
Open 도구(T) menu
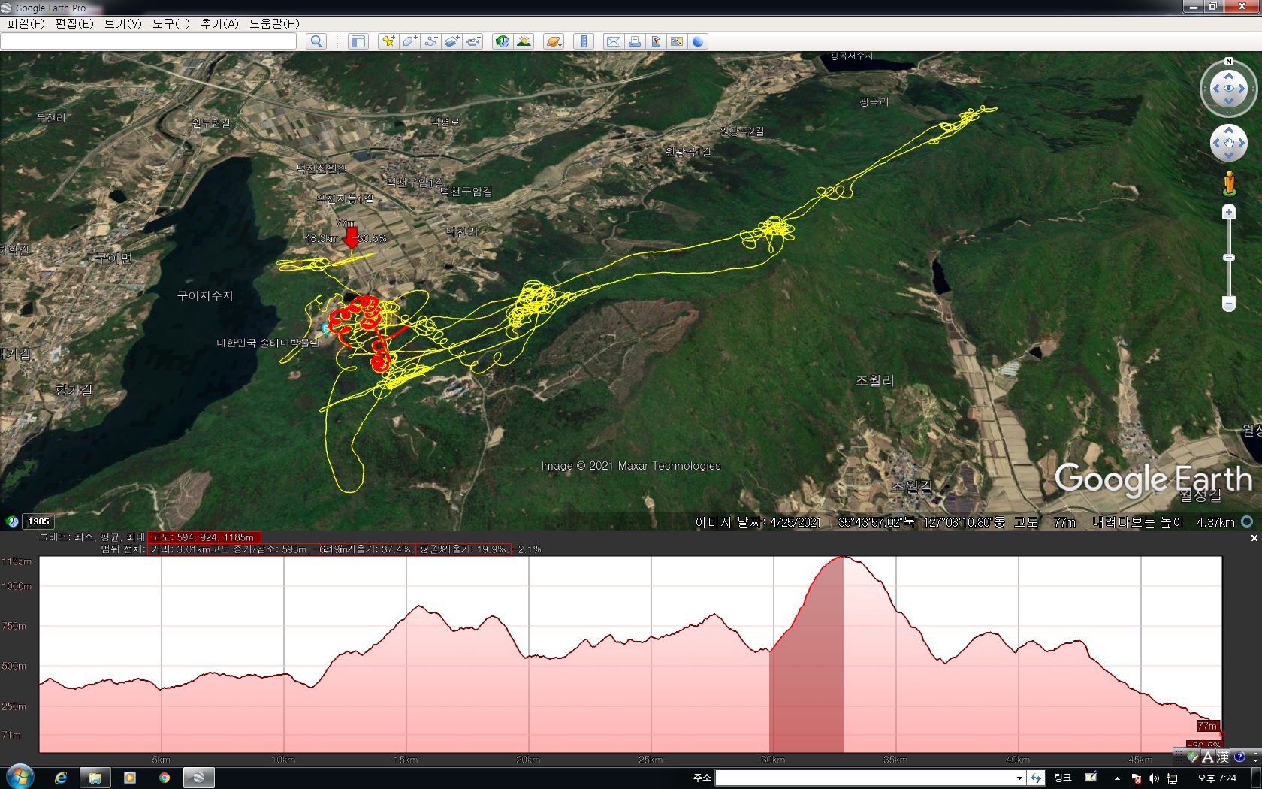click(171, 23)
